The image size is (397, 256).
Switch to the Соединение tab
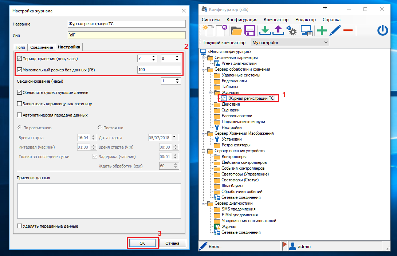click(42, 47)
